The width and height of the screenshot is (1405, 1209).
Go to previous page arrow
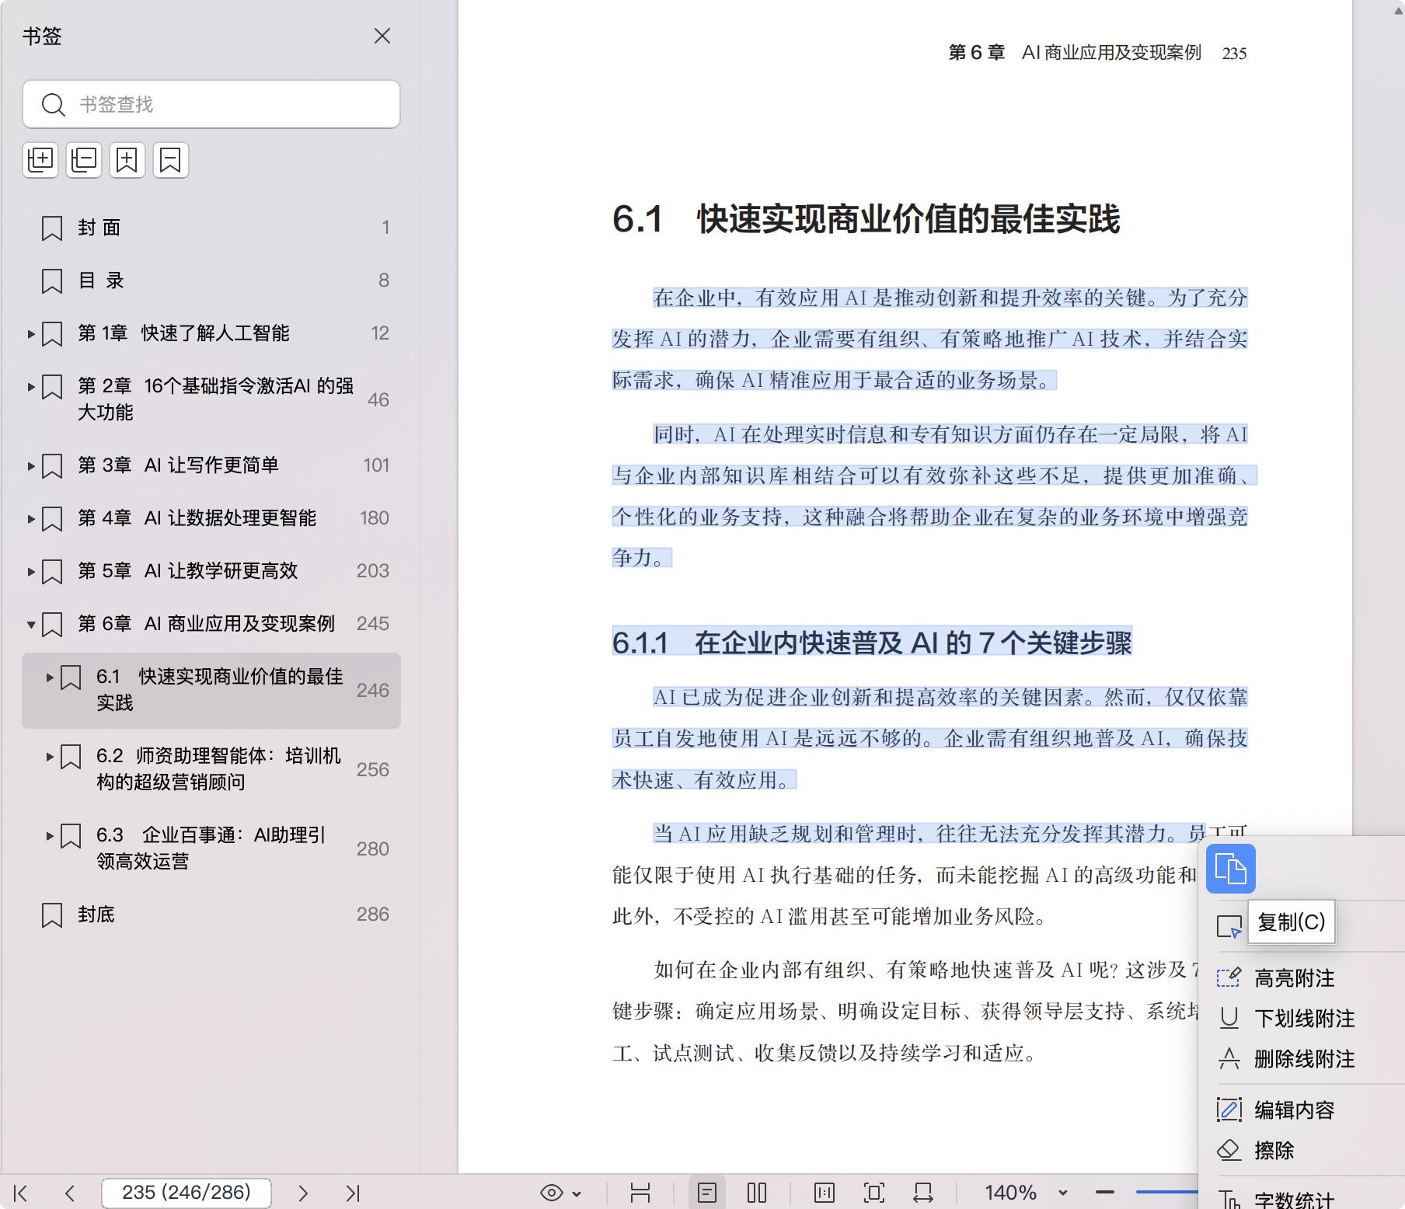click(x=70, y=1193)
